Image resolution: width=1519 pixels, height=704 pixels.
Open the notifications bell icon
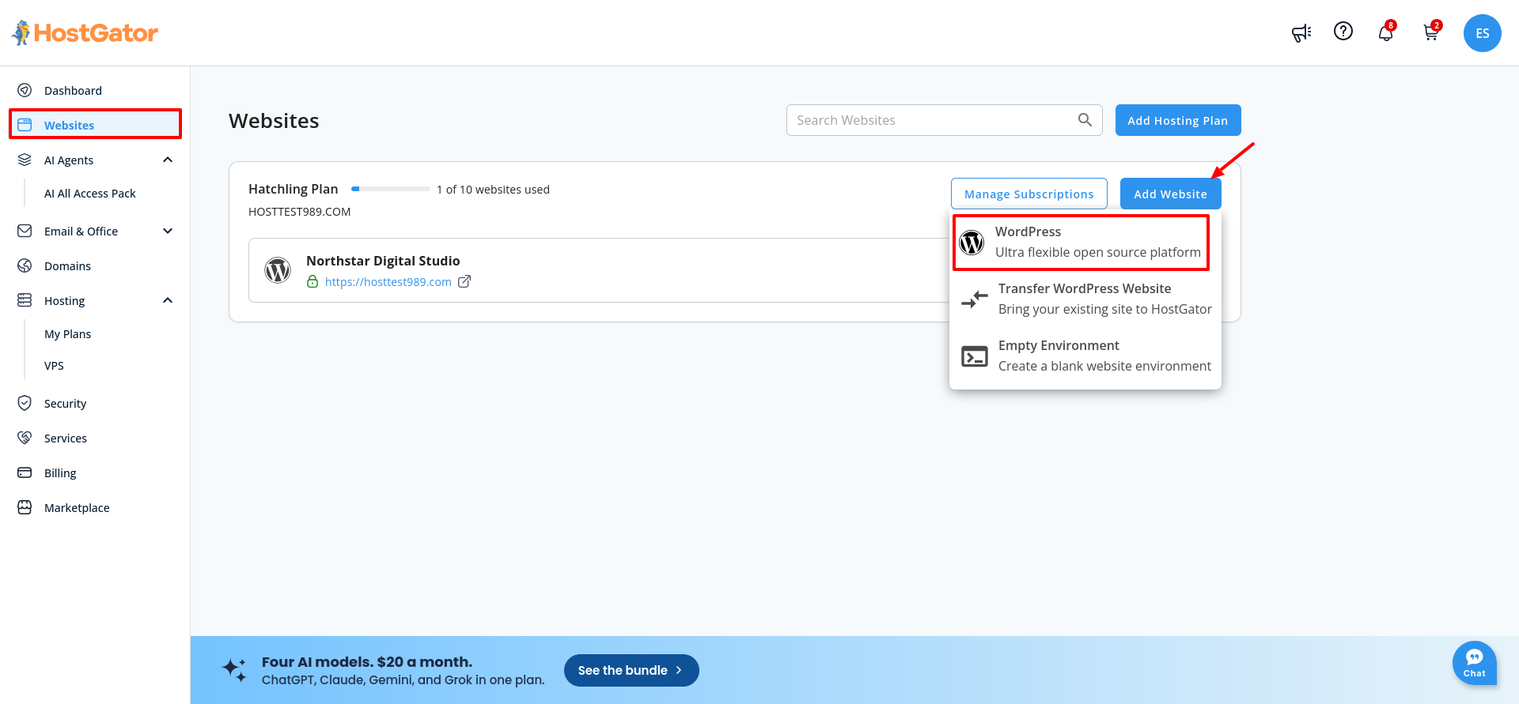point(1385,33)
